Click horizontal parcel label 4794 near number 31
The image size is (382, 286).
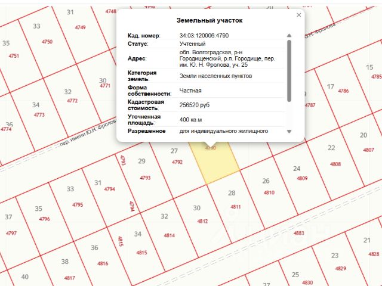click(x=109, y=189)
